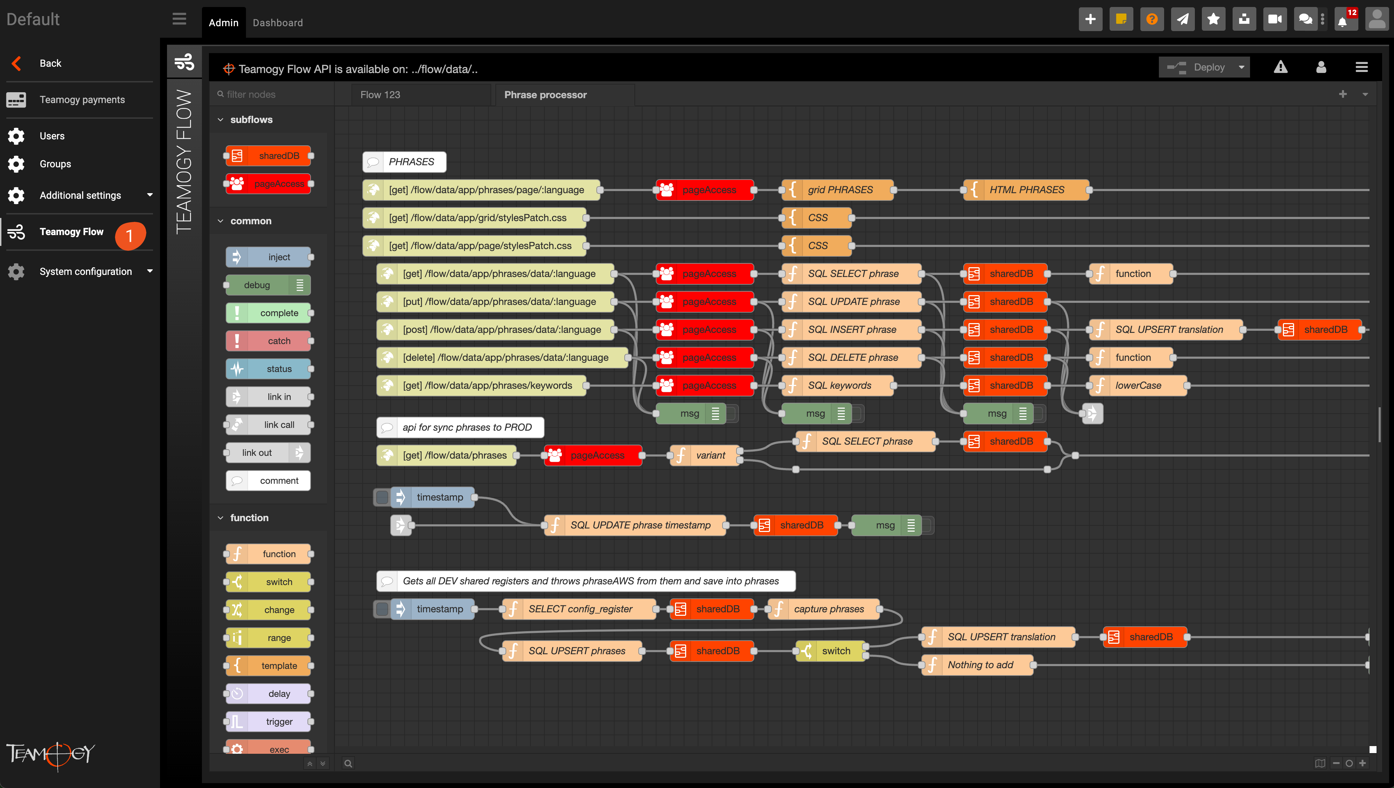Click the user icon in the flow header
Viewport: 1394px width, 788px height.
tap(1321, 67)
